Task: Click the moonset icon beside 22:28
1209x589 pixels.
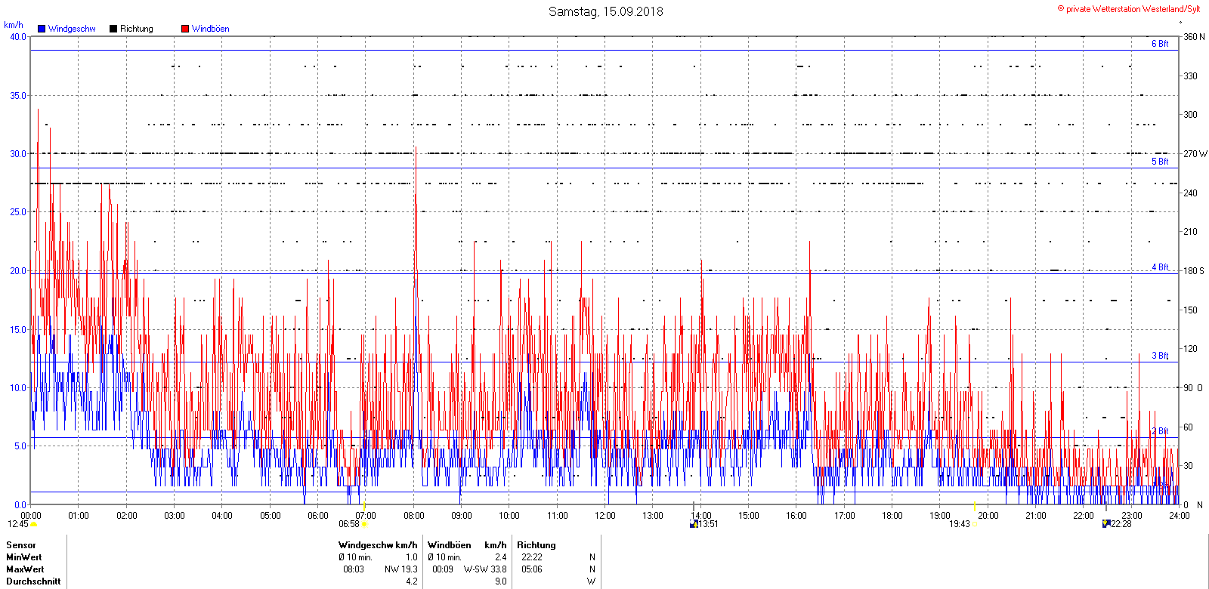Action: click(1106, 524)
